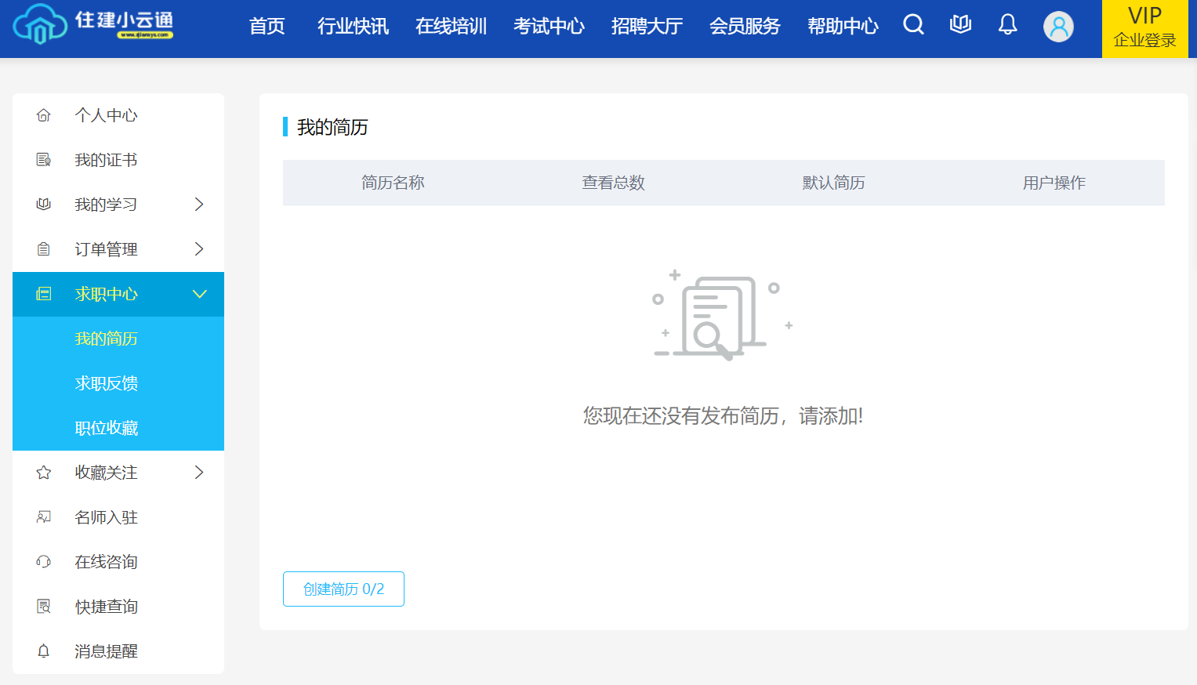Open the book study icon in header
Screen dimensions: 1197x685
pyautogui.click(x=960, y=25)
